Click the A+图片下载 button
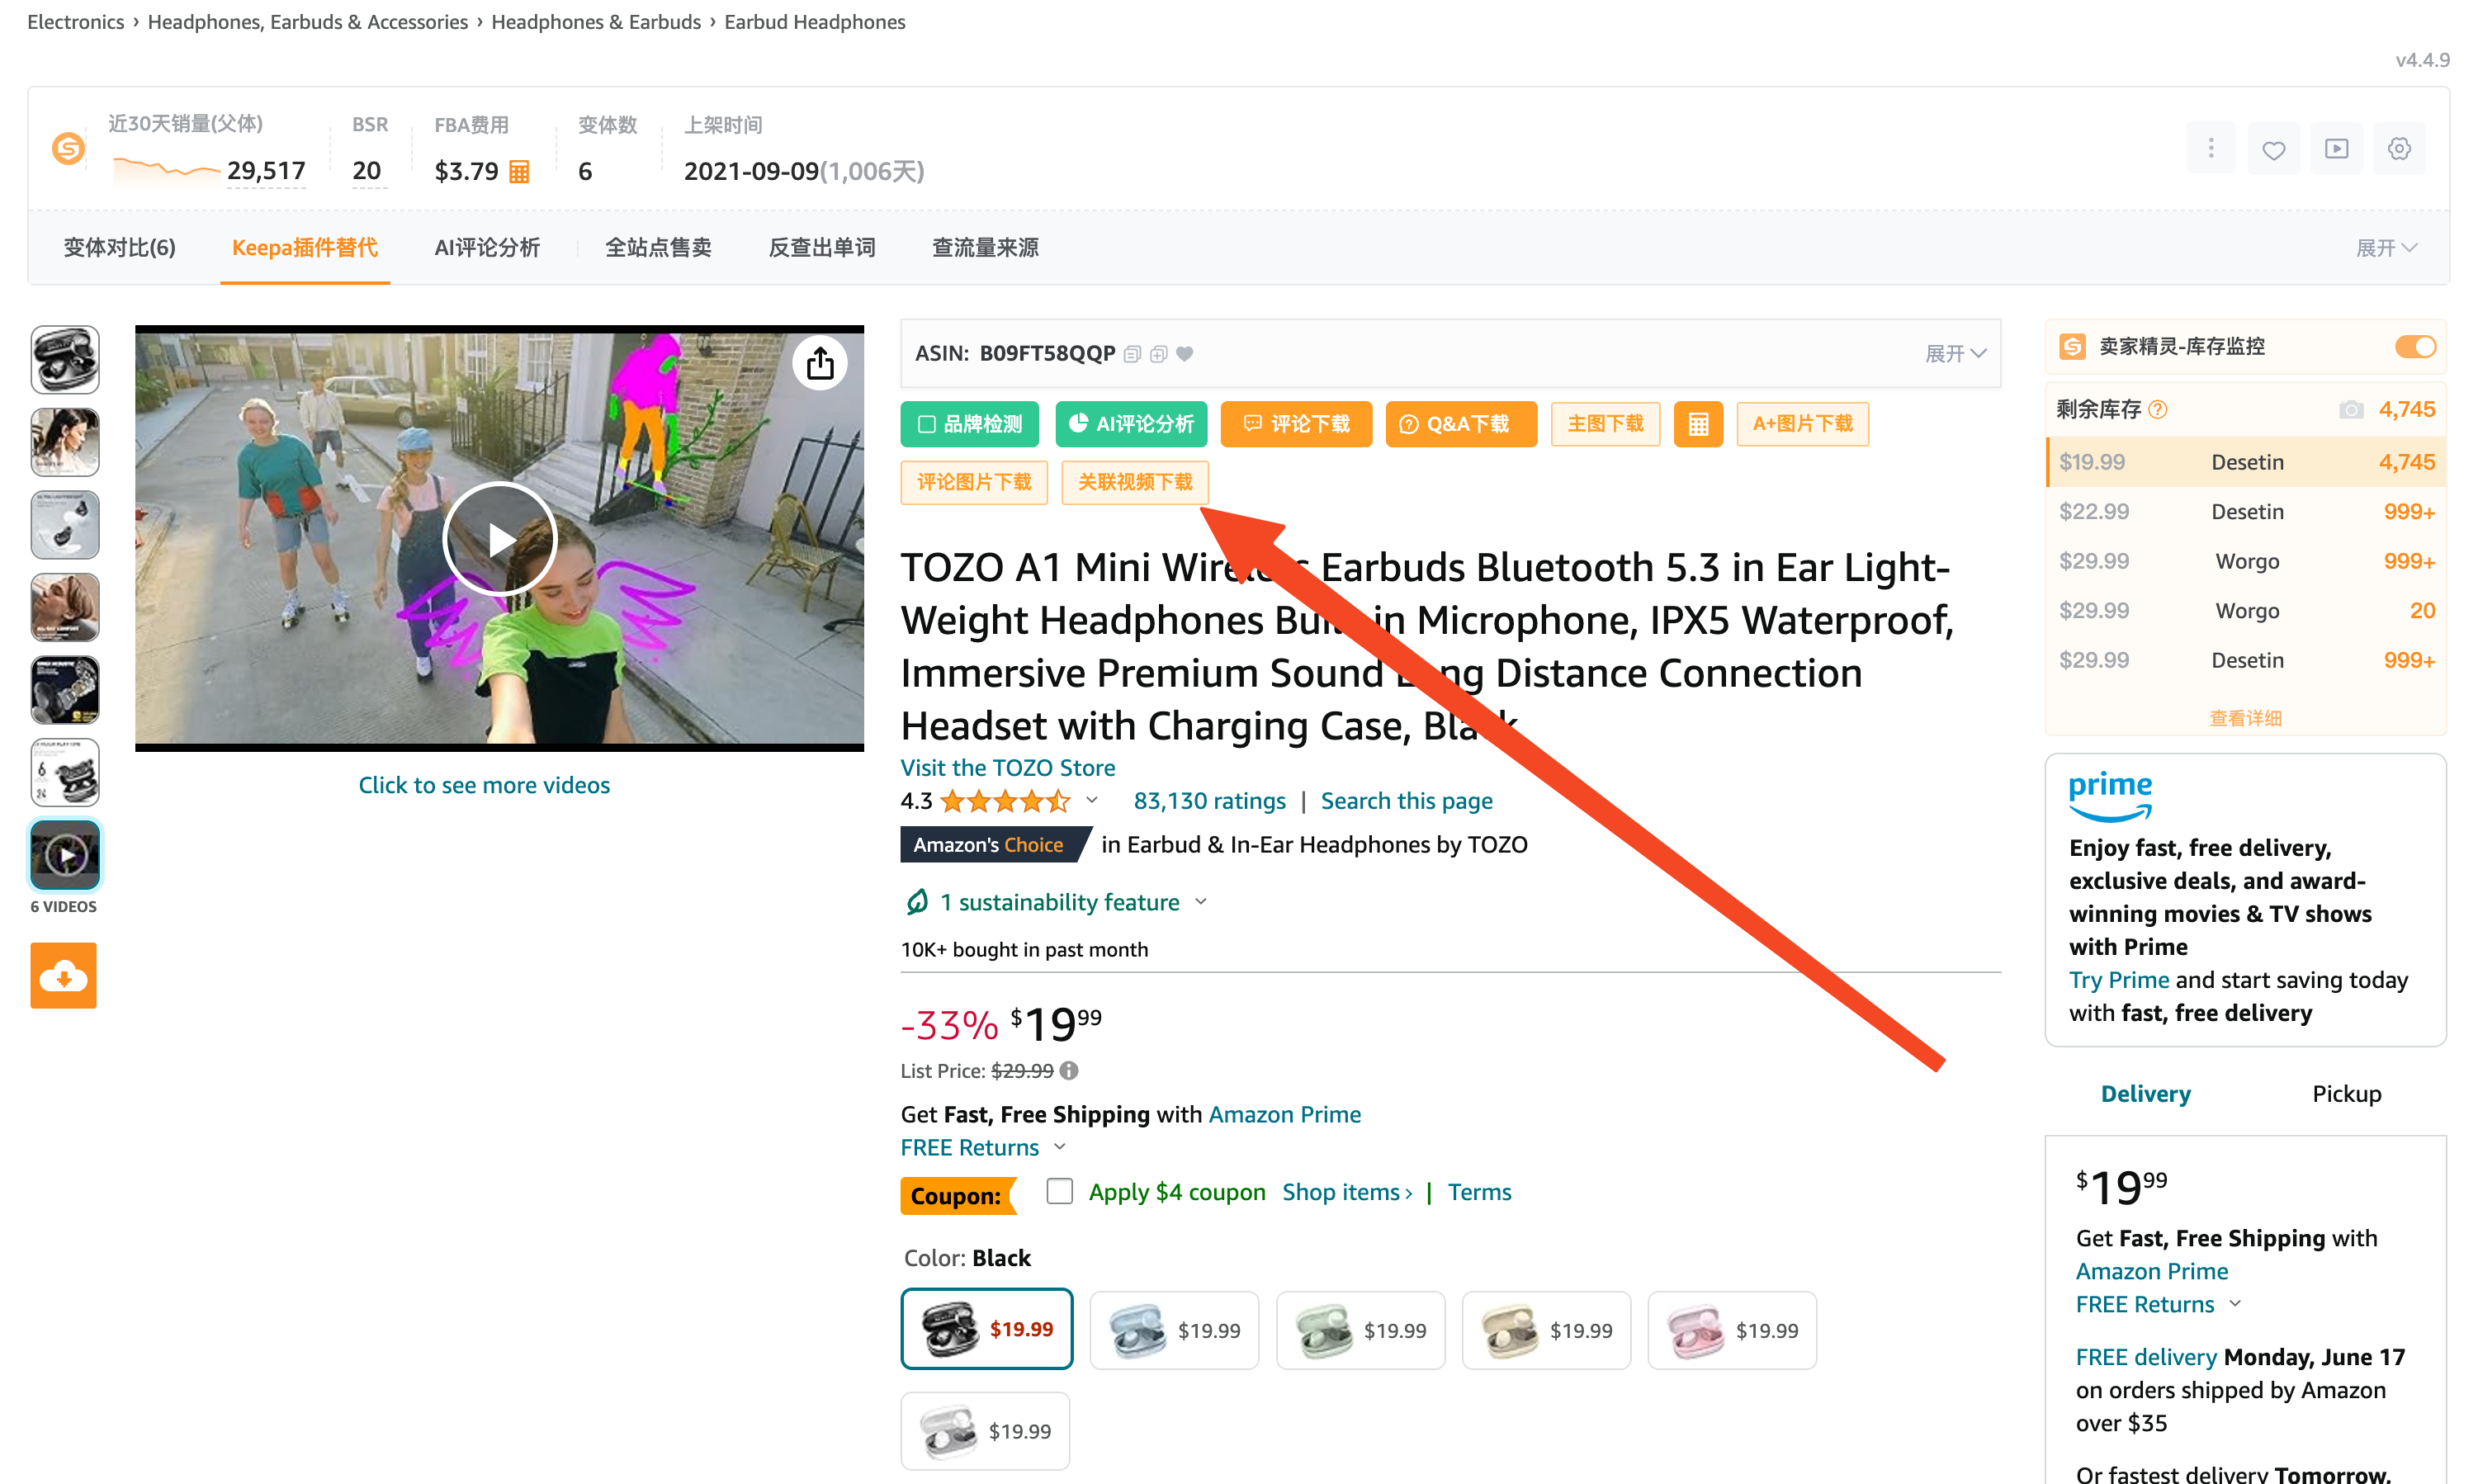 (x=1802, y=424)
